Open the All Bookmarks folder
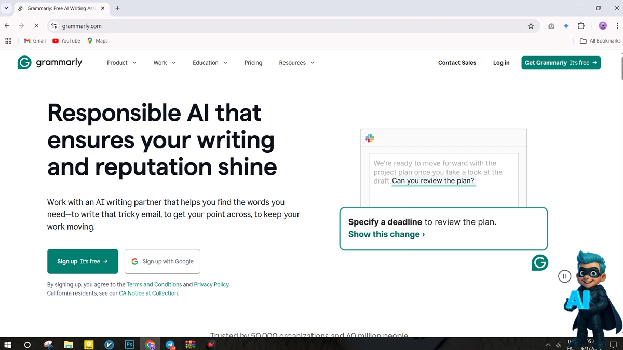 point(600,41)
